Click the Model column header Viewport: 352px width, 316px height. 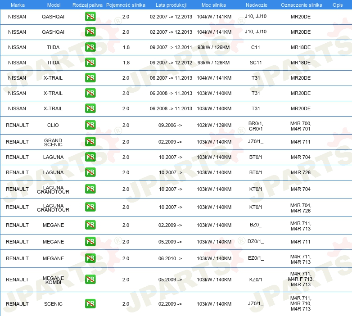tap(53, 5)
